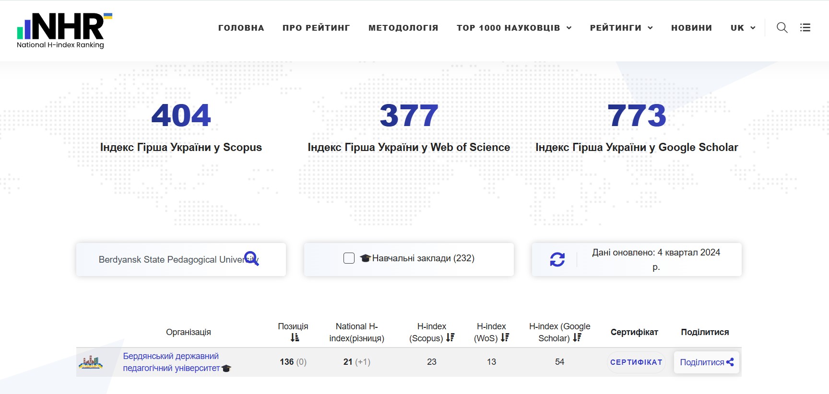Screen dimensions: 829x394
Task: Expand the РЕЙТИНГИ dropdown menu
Action: tap(621, 28)
